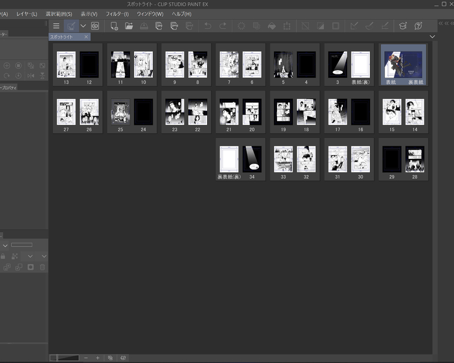Image resolution: width=454 pixels, height=363 pixels.
Task: Open the フィルター(I) menu
Action: point(117,14)
